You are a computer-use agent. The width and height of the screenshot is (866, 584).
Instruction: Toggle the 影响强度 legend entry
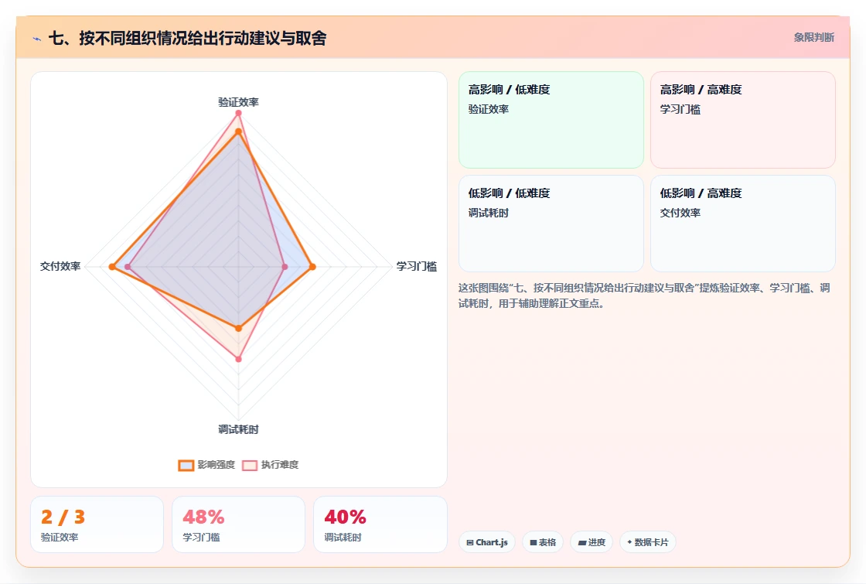coord(206,465)
